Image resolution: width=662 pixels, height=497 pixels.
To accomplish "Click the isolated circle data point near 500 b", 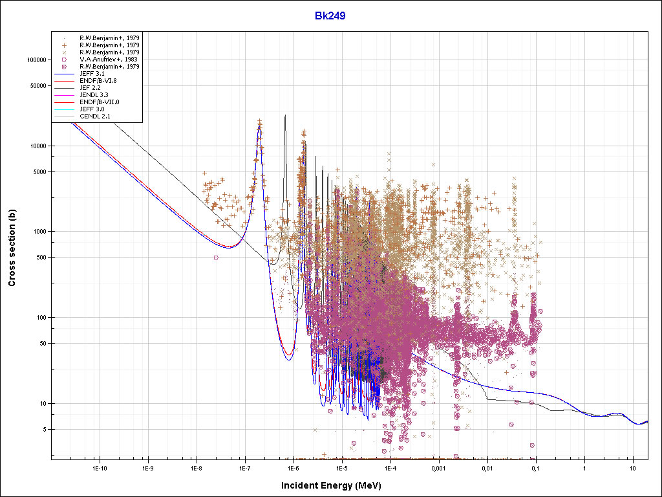I will click(216, 258).
